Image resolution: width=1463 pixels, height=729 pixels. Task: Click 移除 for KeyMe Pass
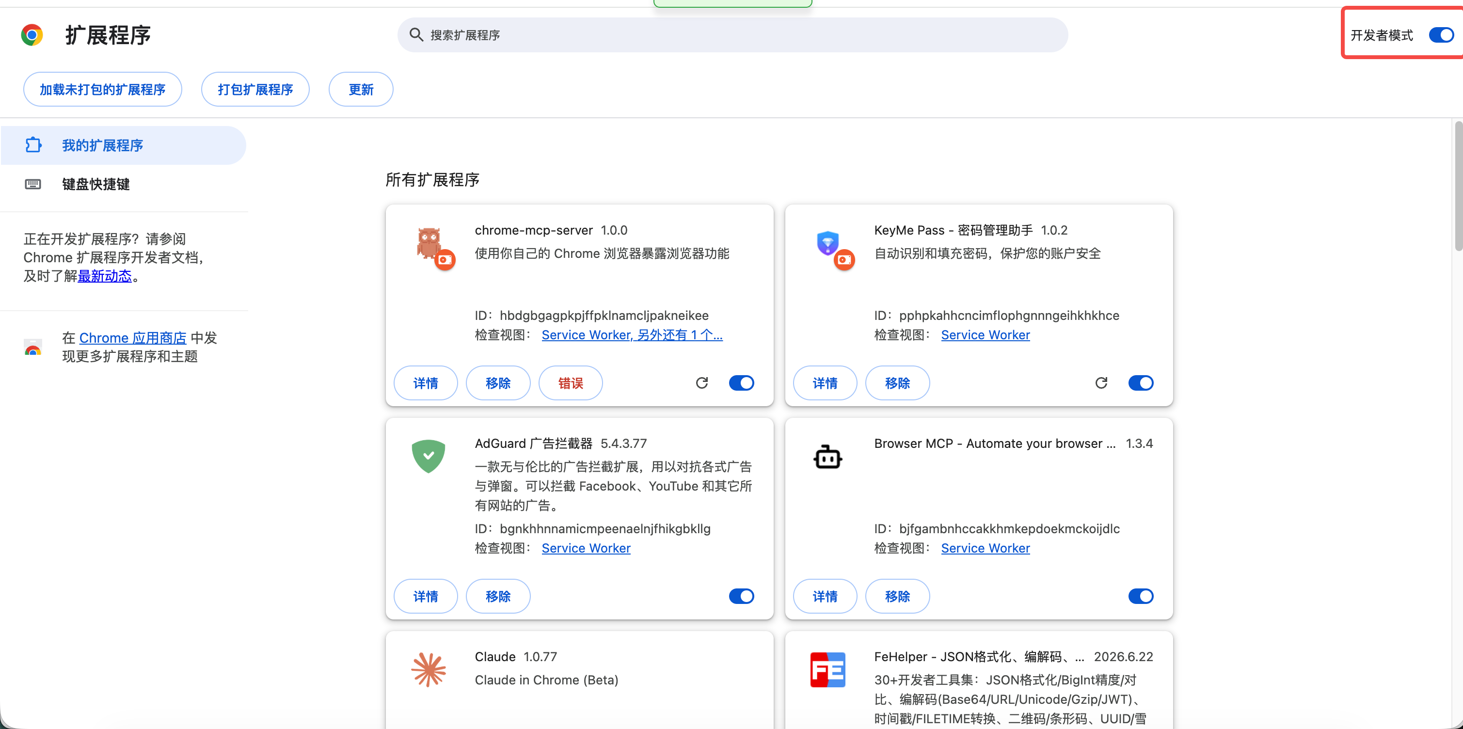point(897,382)
